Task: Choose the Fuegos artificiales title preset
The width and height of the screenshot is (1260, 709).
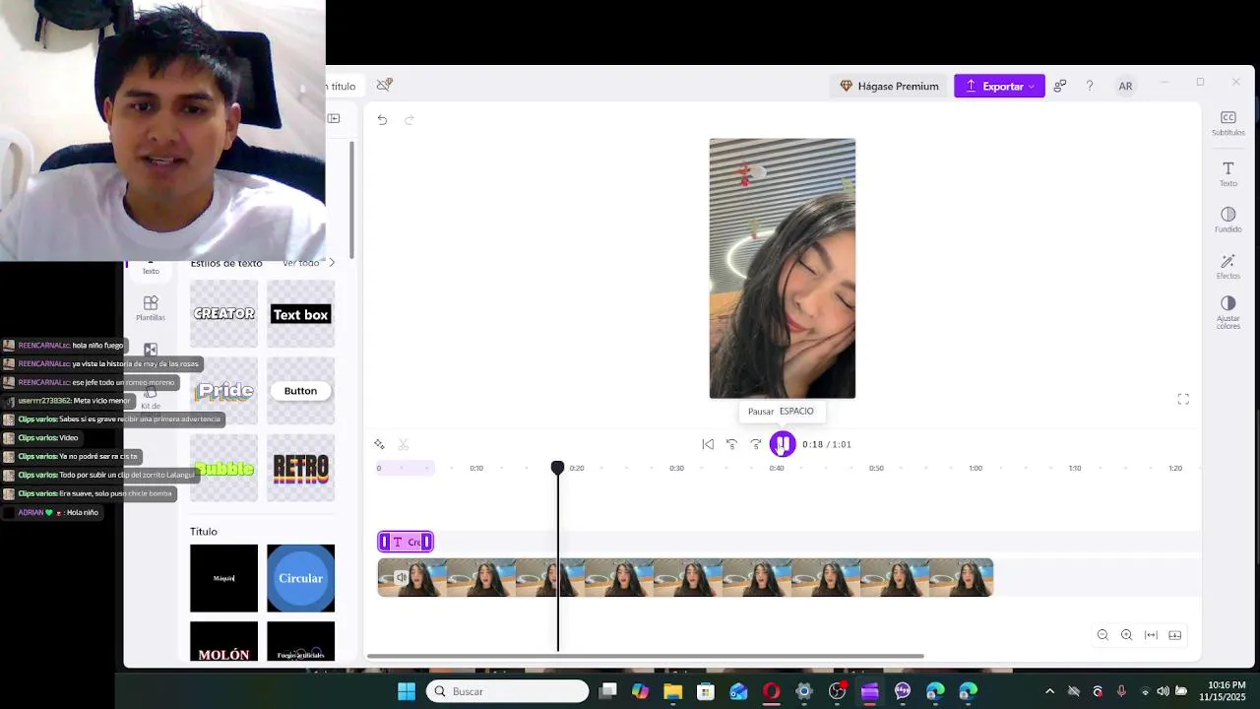Action: point(300,641)
